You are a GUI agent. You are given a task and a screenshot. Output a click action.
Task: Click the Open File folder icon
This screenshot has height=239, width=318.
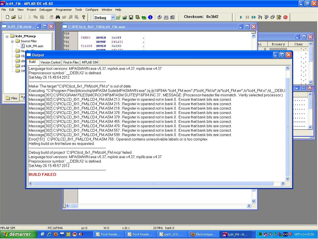pyautogui.click(x=14, y=17)
